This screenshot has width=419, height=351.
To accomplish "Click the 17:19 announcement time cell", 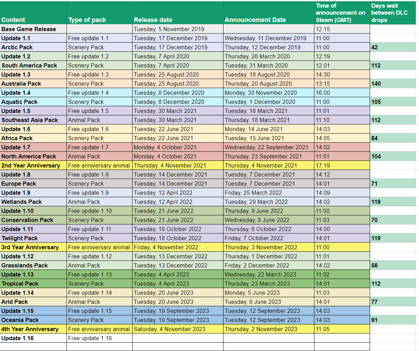I will 342,165.
